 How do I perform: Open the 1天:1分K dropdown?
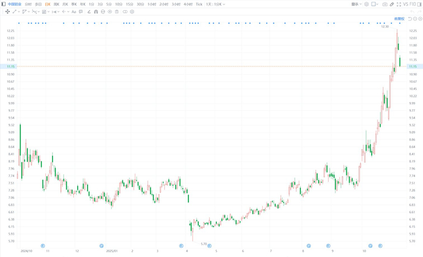click(216, 4)
